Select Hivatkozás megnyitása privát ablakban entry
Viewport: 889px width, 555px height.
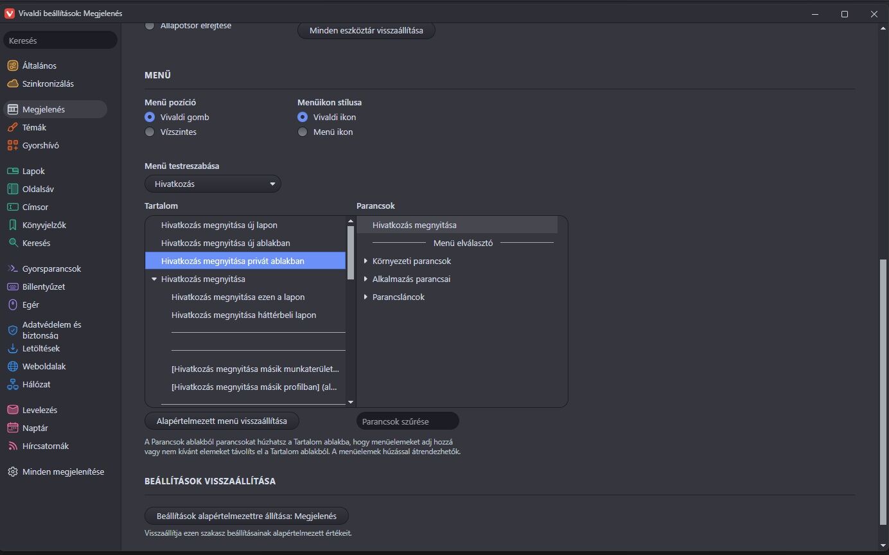(245, 261)
